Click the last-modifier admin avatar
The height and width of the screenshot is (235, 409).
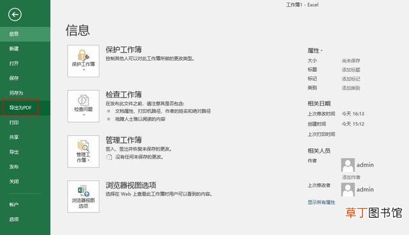[x=348, y=190]
